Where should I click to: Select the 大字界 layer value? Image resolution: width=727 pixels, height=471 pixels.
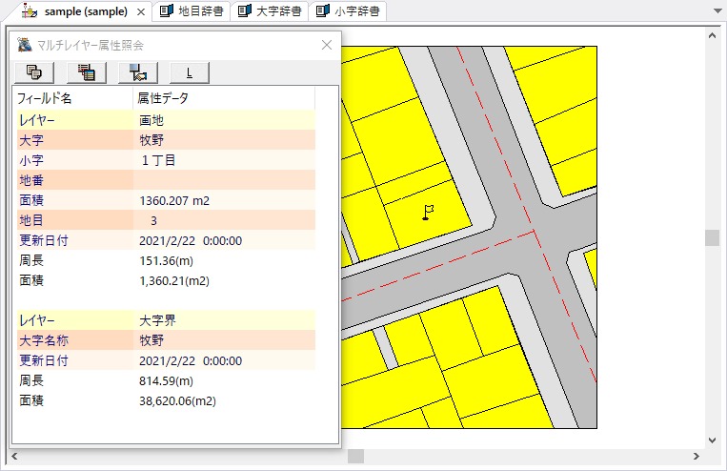(x=157, y=320)
